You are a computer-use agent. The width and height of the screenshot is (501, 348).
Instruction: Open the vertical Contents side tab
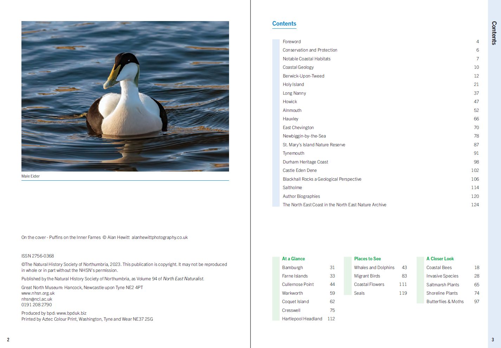[x=494, y=33]
